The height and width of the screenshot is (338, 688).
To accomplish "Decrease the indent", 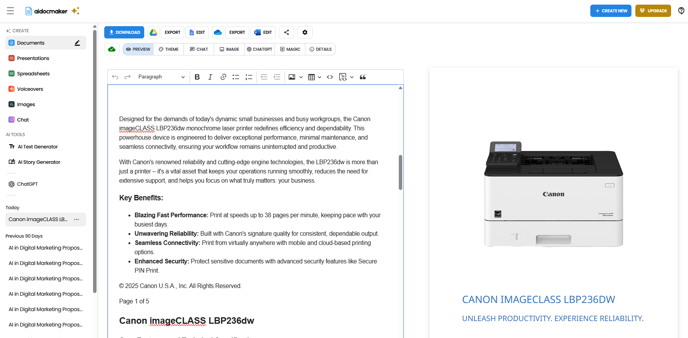I will (x=264, y=77).
